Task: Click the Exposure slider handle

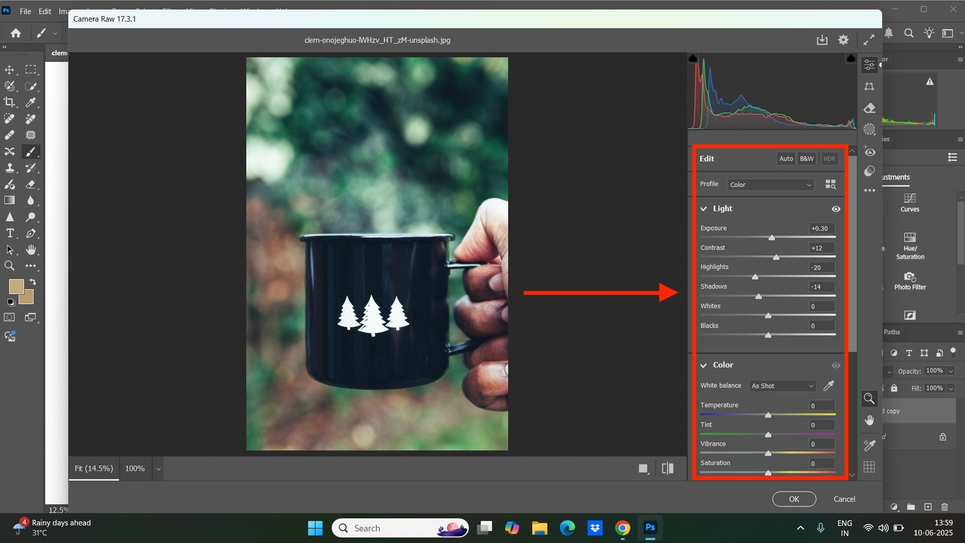Action: [x=771, y=238]
